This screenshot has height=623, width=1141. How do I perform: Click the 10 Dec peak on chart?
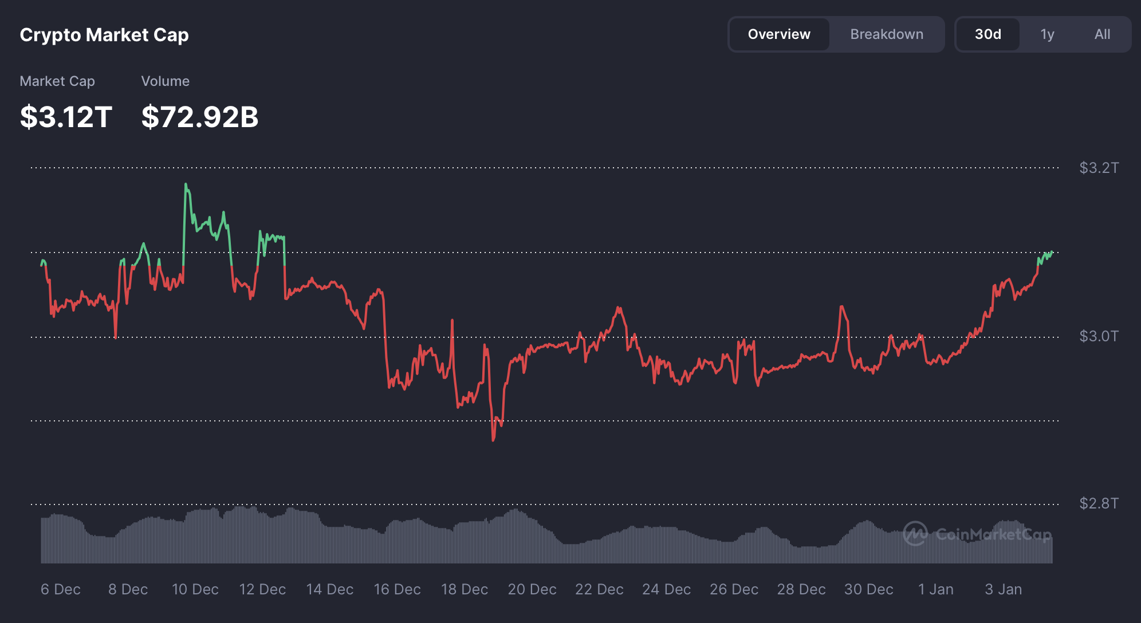click(186, 185)
